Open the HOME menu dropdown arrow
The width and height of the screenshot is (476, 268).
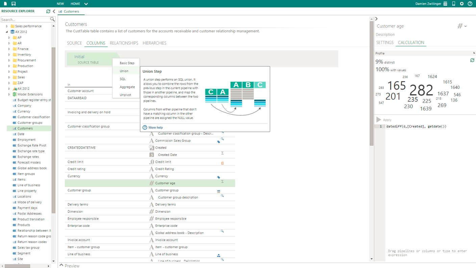[86, 4]
